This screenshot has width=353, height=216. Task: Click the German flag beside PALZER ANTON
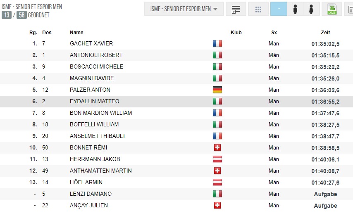click(x=217, y=90)
